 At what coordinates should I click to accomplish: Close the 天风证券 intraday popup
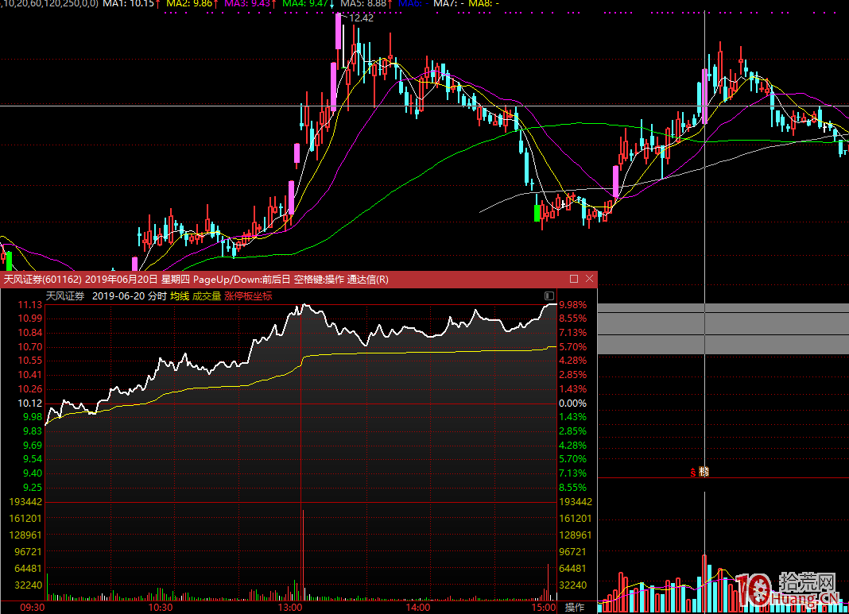coord(589,279)
